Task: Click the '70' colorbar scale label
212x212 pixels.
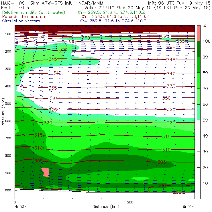Action: coord(205,89)
